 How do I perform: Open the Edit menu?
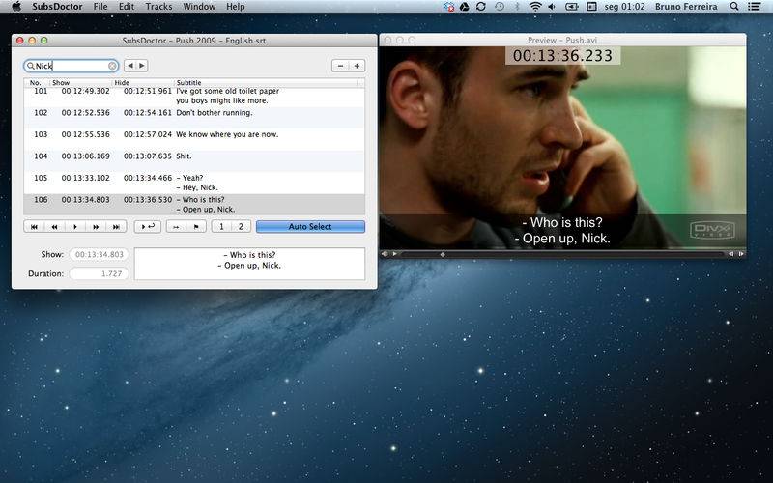pos(127,7)
